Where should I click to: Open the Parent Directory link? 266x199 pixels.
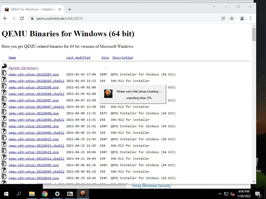(23, 68)
